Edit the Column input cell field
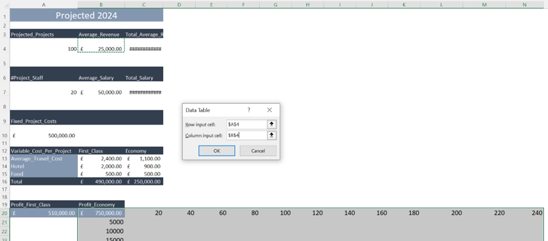 (247, 135)
